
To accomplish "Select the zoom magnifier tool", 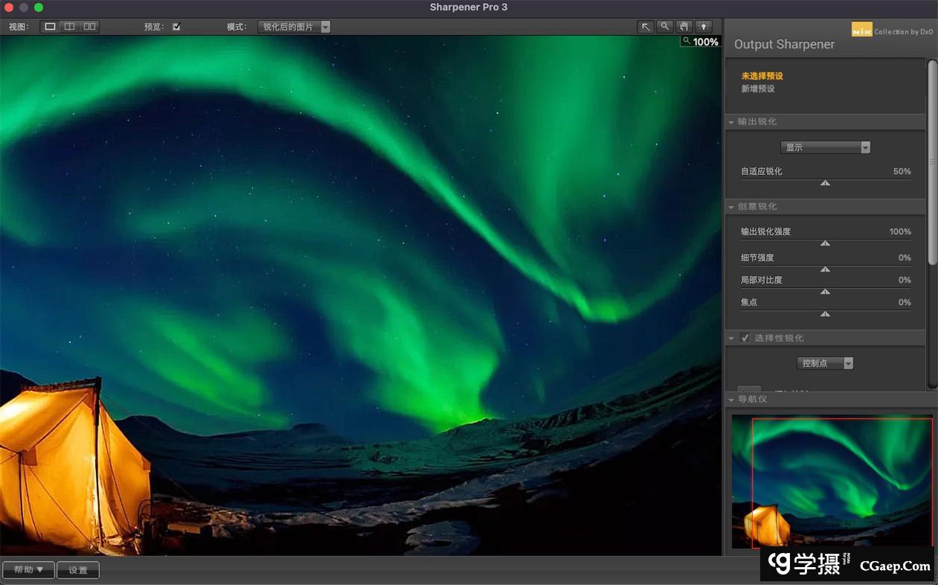I will click(x=664, y=27).
